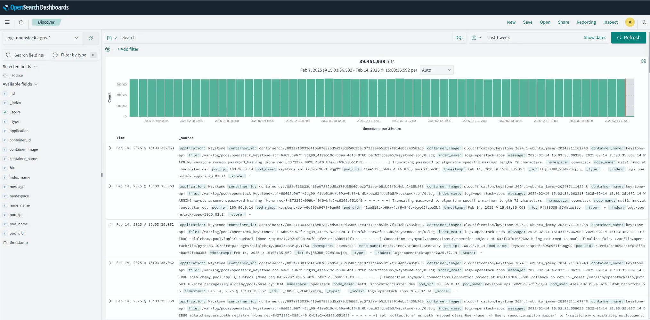
Task: Click Show dates in the time picker
Action: pyautogui.click(x=595, y=37)
